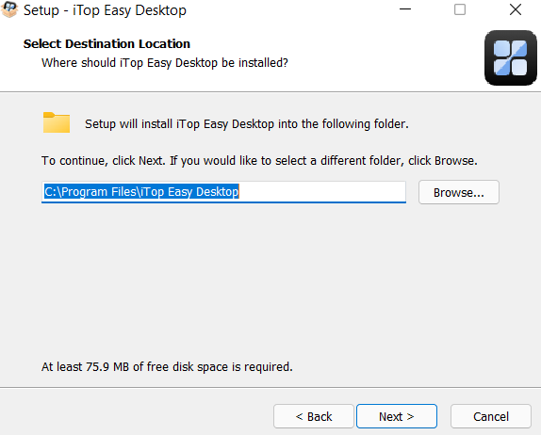The width and height of the screenshot is (541, 435).
Task: Click the 'Where should iTop Easy Desktop be installed?' text
Action: pos(165,63)
